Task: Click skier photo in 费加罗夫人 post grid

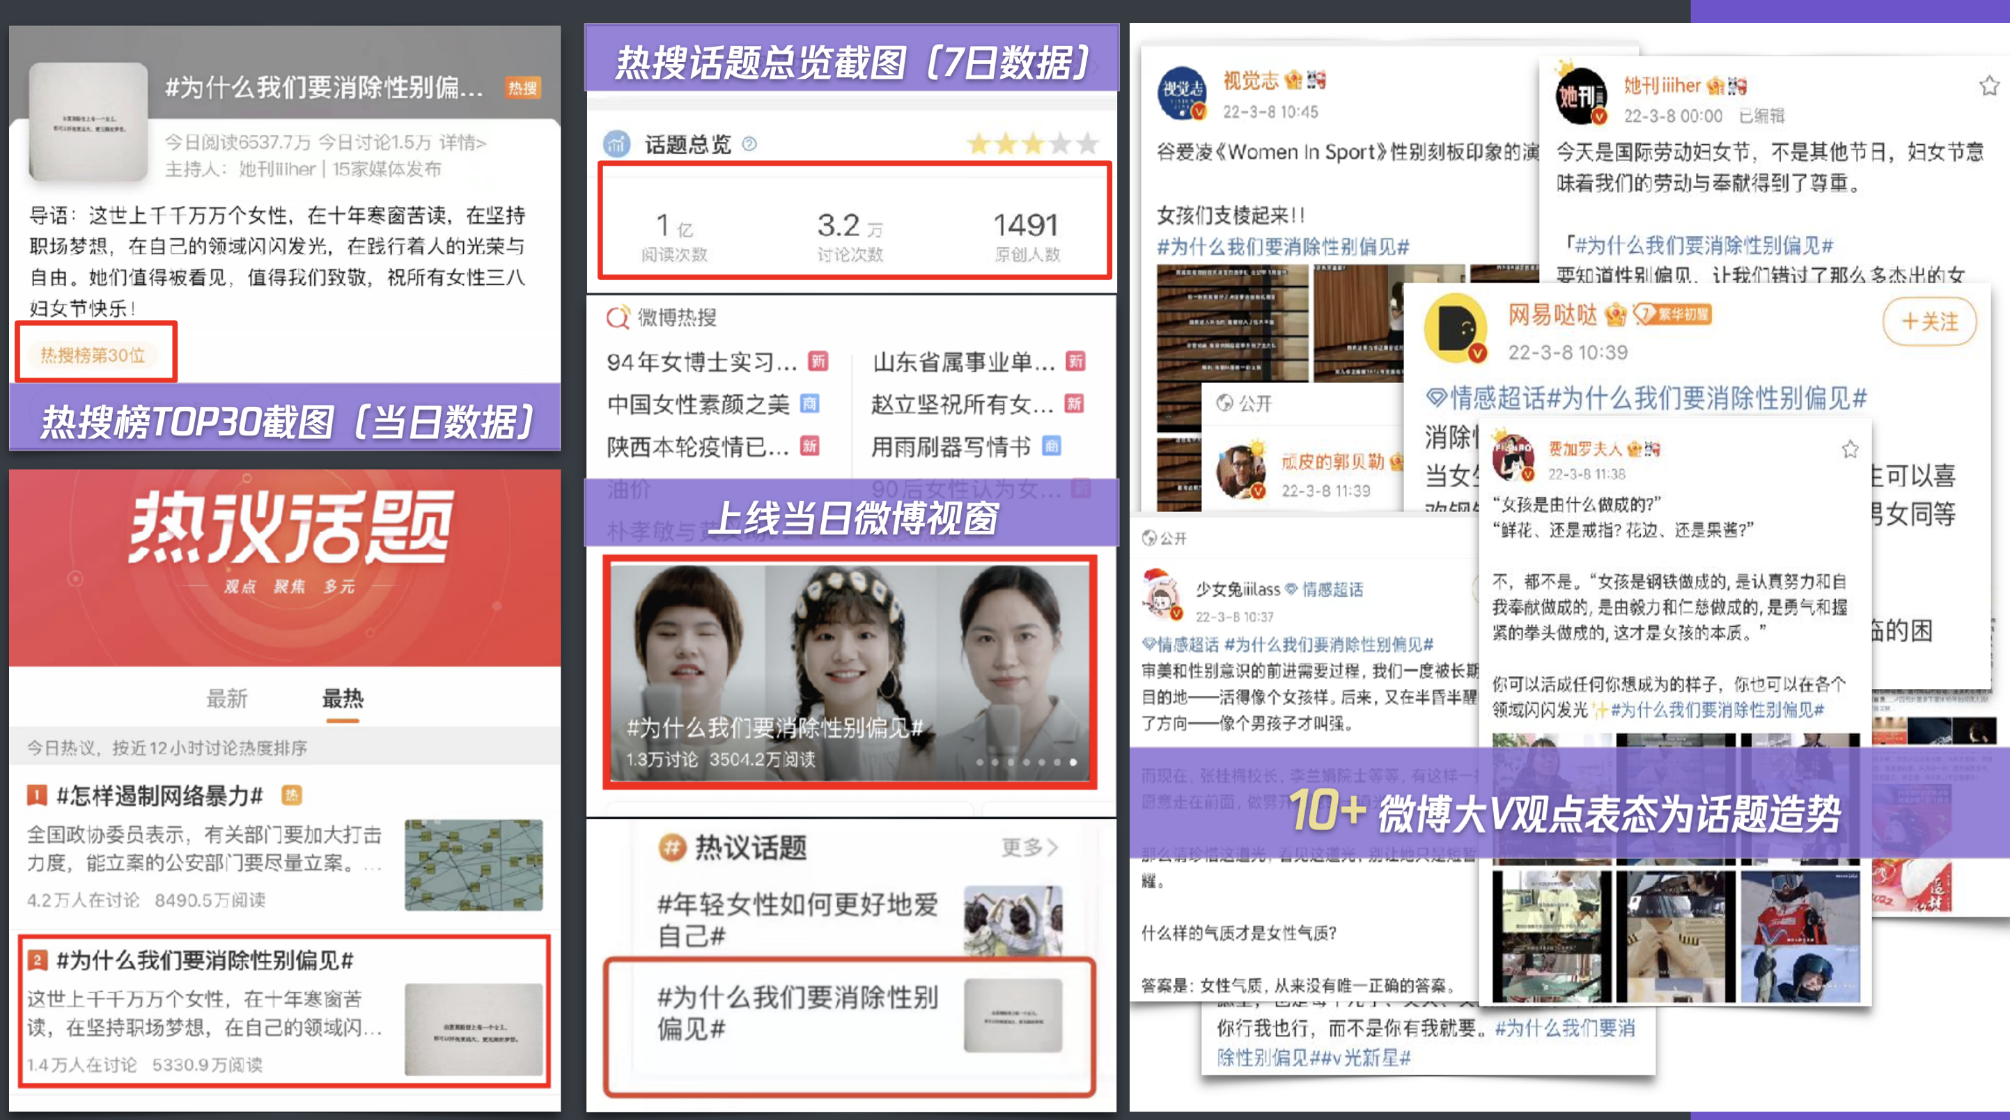Action: [1800, 937]
